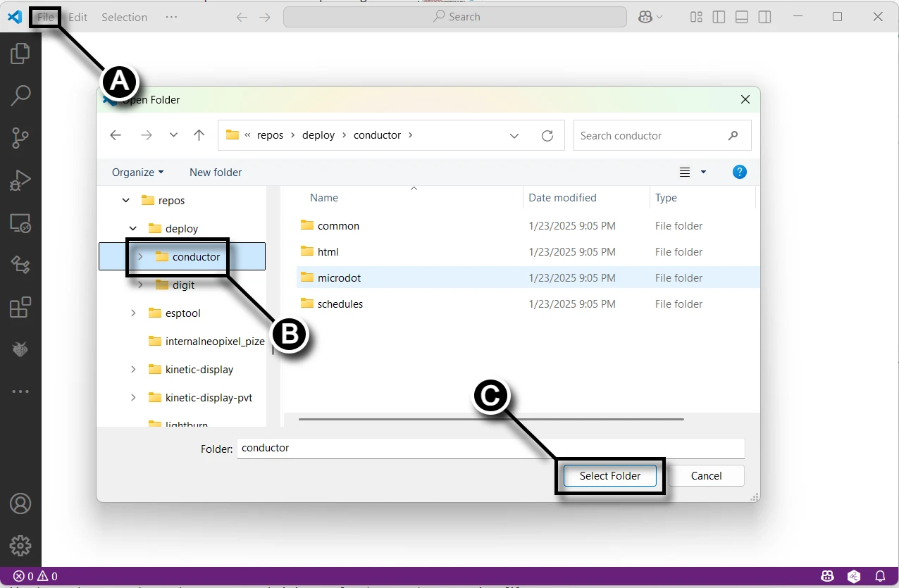Screen dimensions: 899x588
Task: Click the Cancel button
Action: coord(706,476)
